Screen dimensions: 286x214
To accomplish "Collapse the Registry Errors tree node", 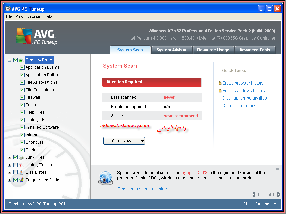I will (x=9, y=60).
